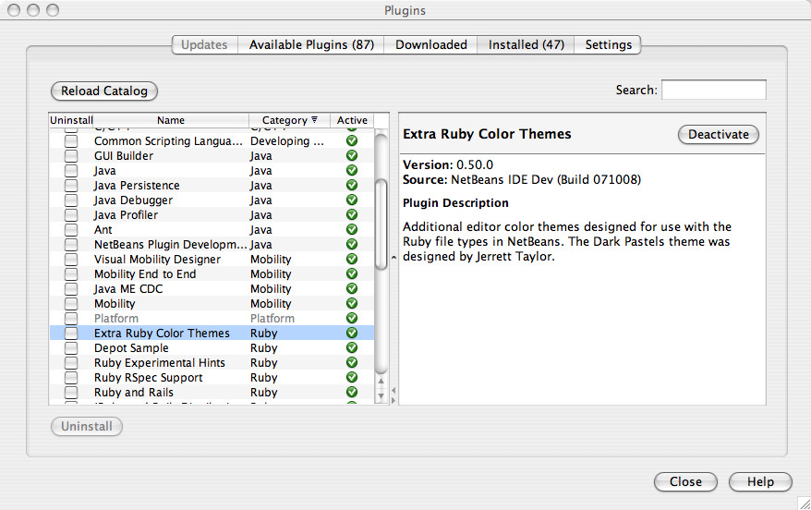This screenshot has height=510, width=811.
Task: Select the Platform row name
Action: tap(115, 318)
